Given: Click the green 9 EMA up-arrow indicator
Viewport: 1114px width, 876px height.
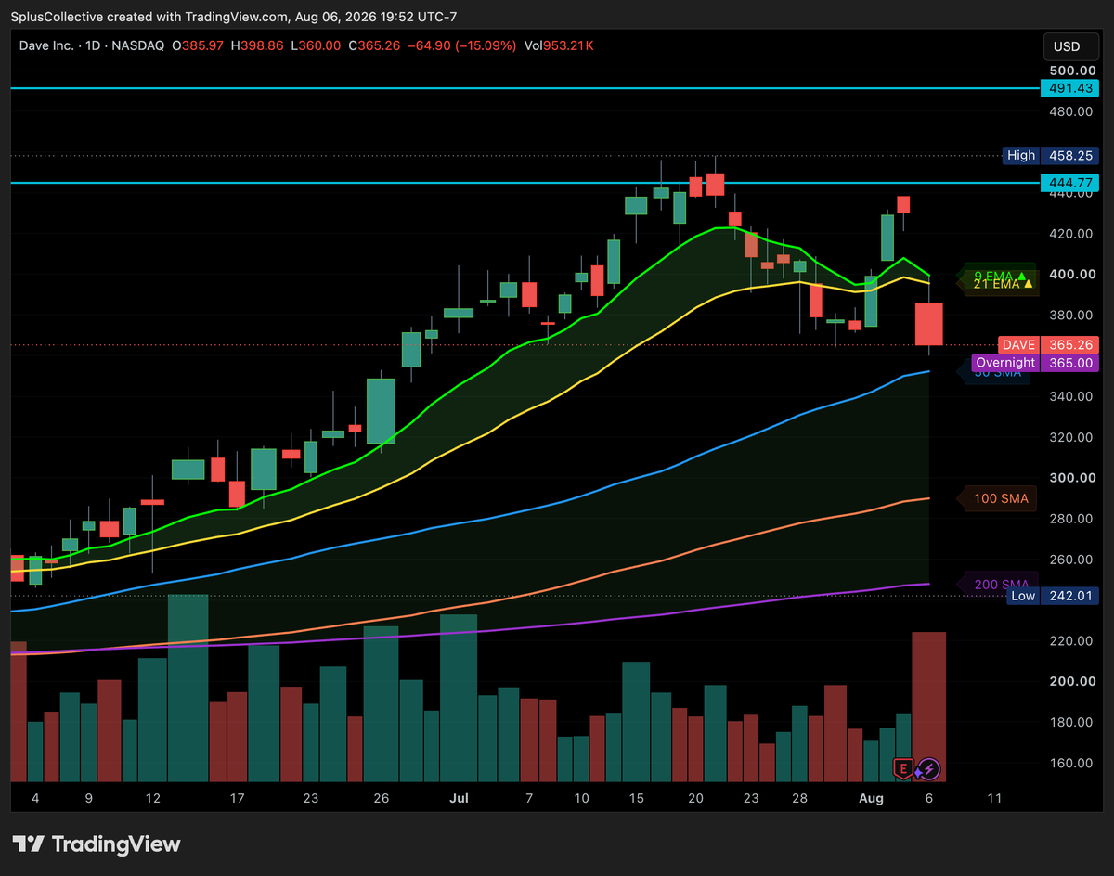Looking at the screenshot, I should (1022, 277).
